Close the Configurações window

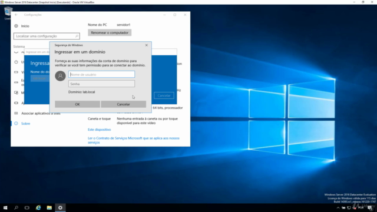pos(185,15)
